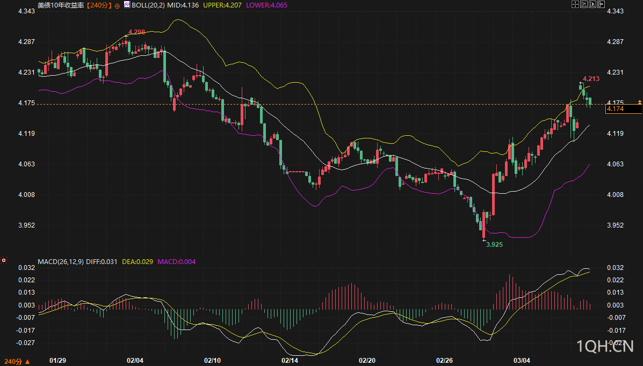Viewport: 643px width, 366px height.
Task: Expand the 240分 period selector at bottom left
Action: (x=17, y=362)
